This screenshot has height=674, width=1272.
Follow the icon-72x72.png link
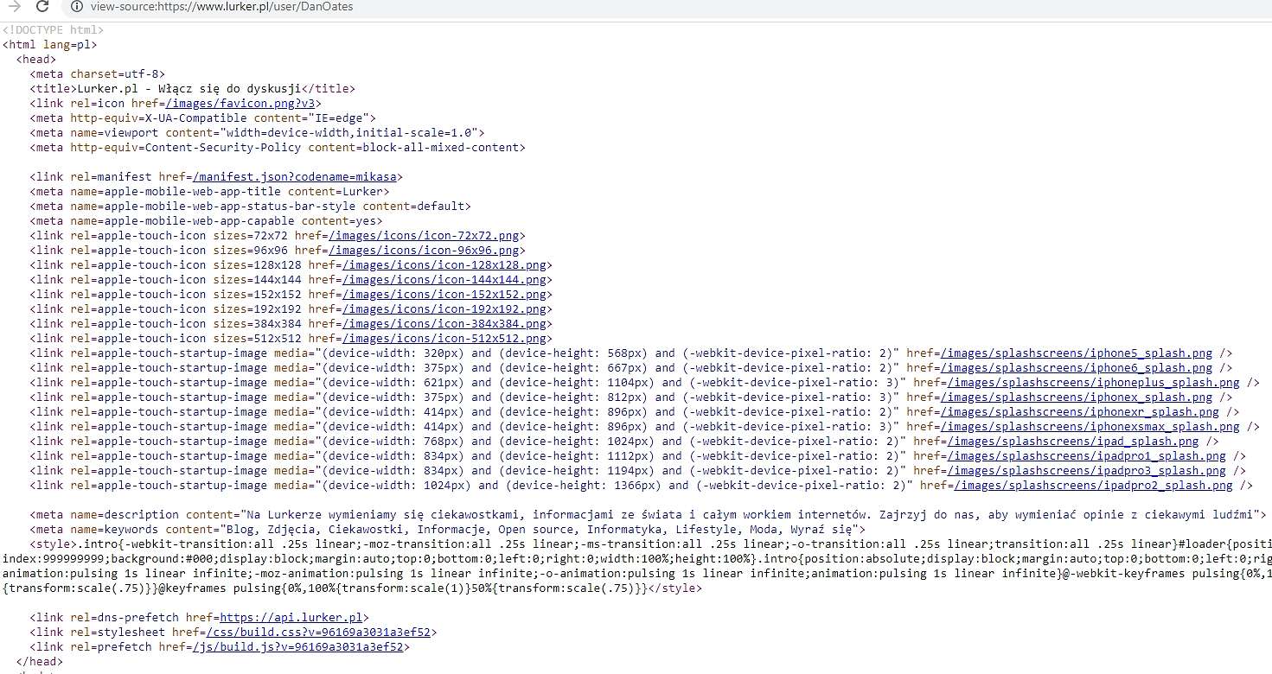(x=424, y=235)
